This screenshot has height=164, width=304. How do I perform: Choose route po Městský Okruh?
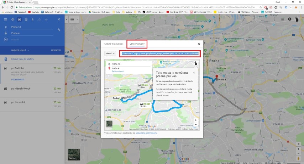point(32,90)
